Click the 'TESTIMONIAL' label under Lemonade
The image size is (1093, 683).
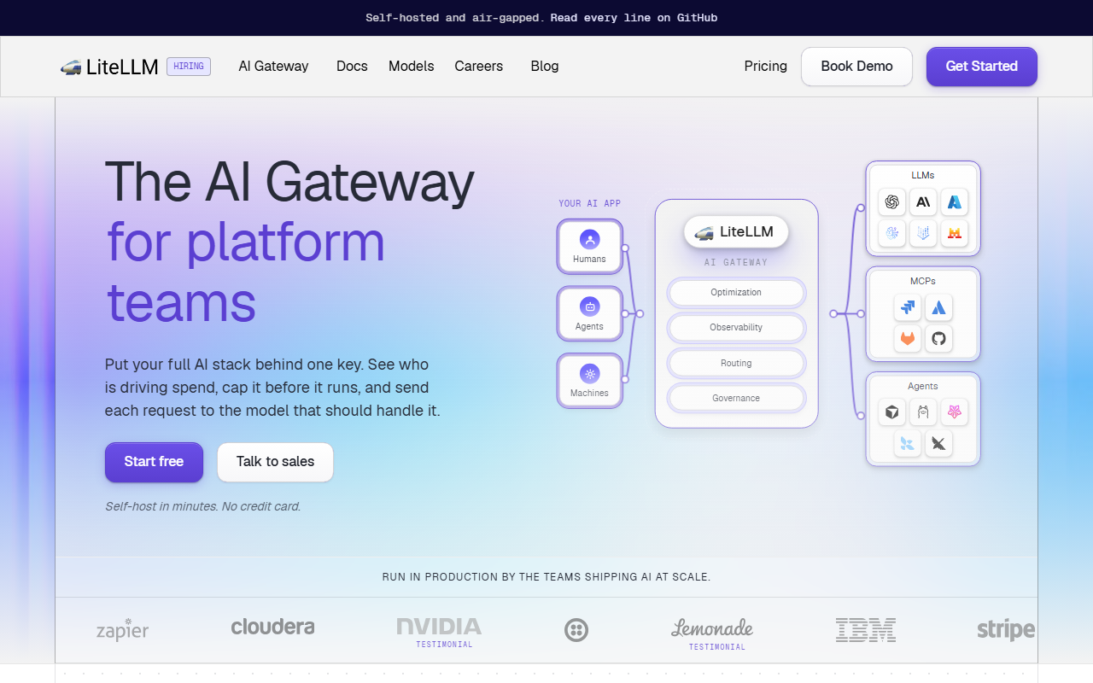(717, 647)
